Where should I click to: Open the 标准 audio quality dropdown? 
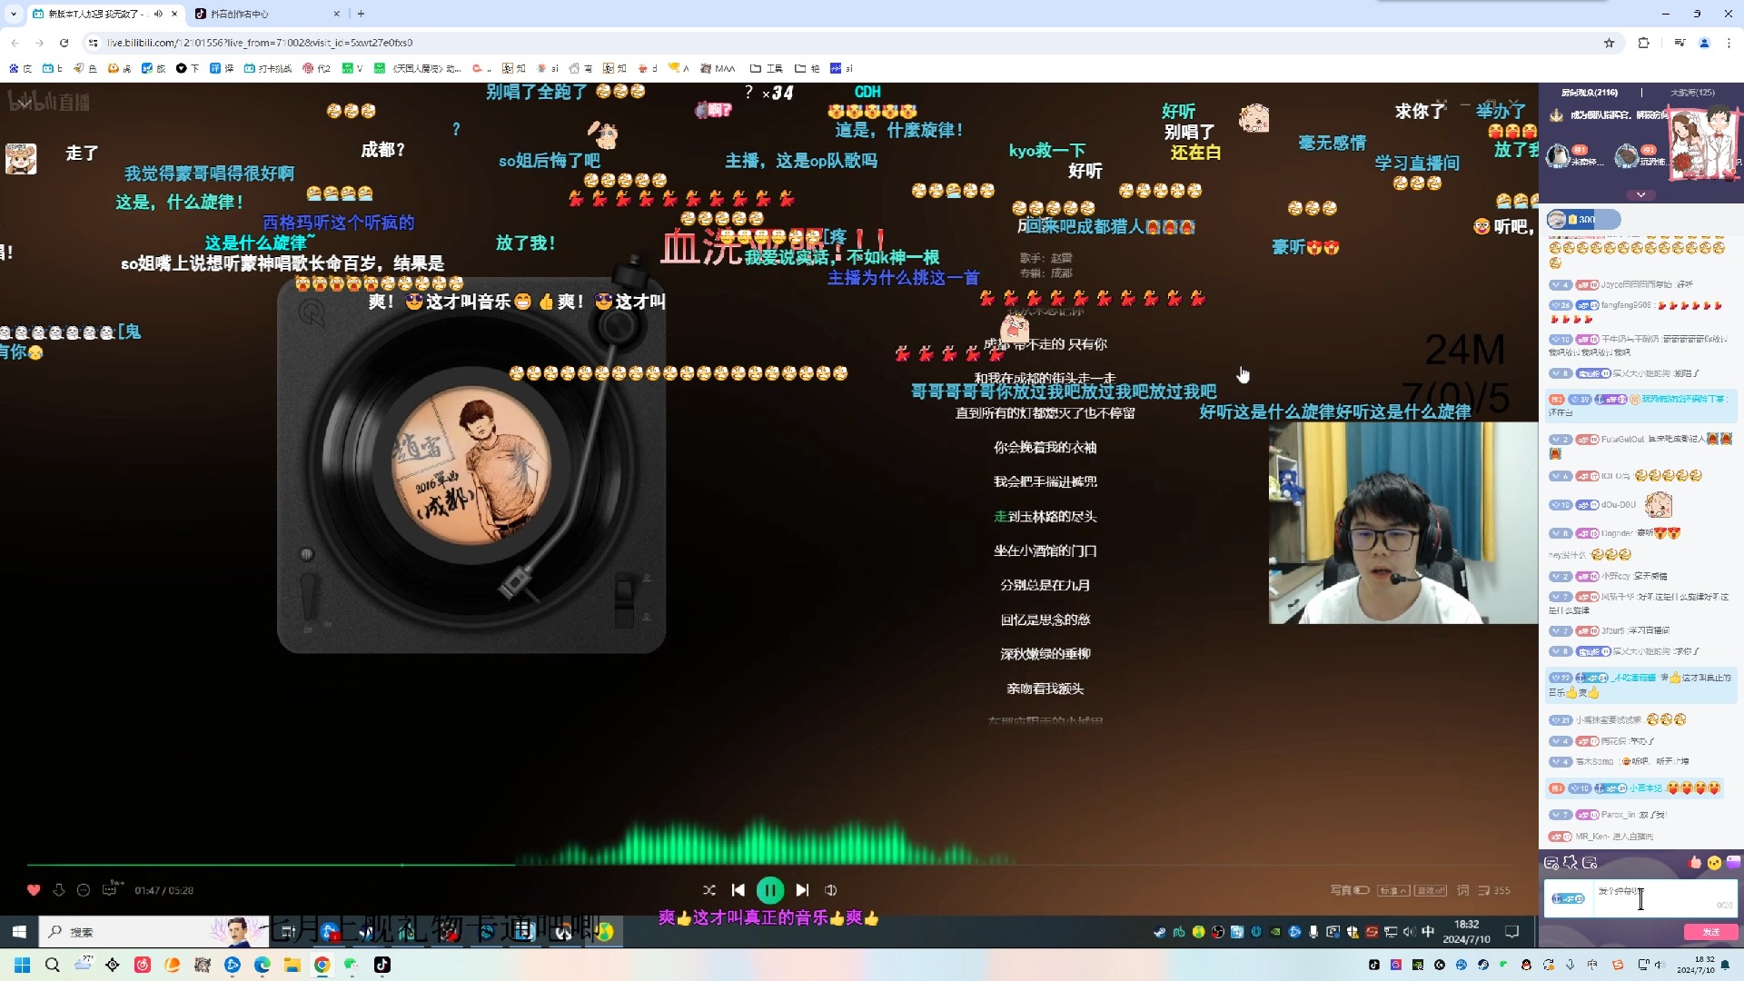(1393, 890)
